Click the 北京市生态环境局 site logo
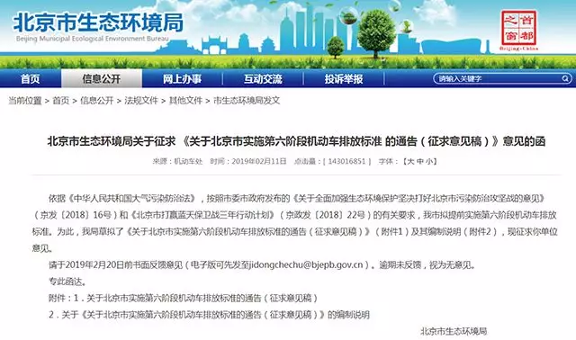 point(98,26)
